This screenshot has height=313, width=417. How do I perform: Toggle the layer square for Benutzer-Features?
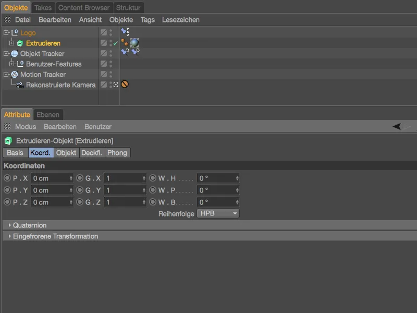(104, 64)
